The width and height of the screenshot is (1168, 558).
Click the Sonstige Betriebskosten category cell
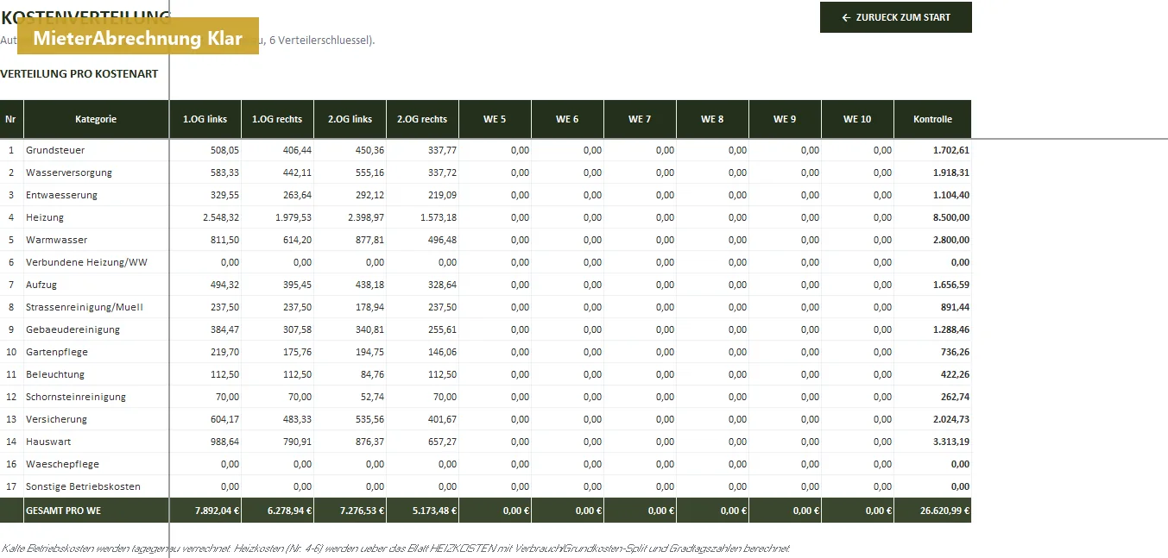click(x=96, y=486)
